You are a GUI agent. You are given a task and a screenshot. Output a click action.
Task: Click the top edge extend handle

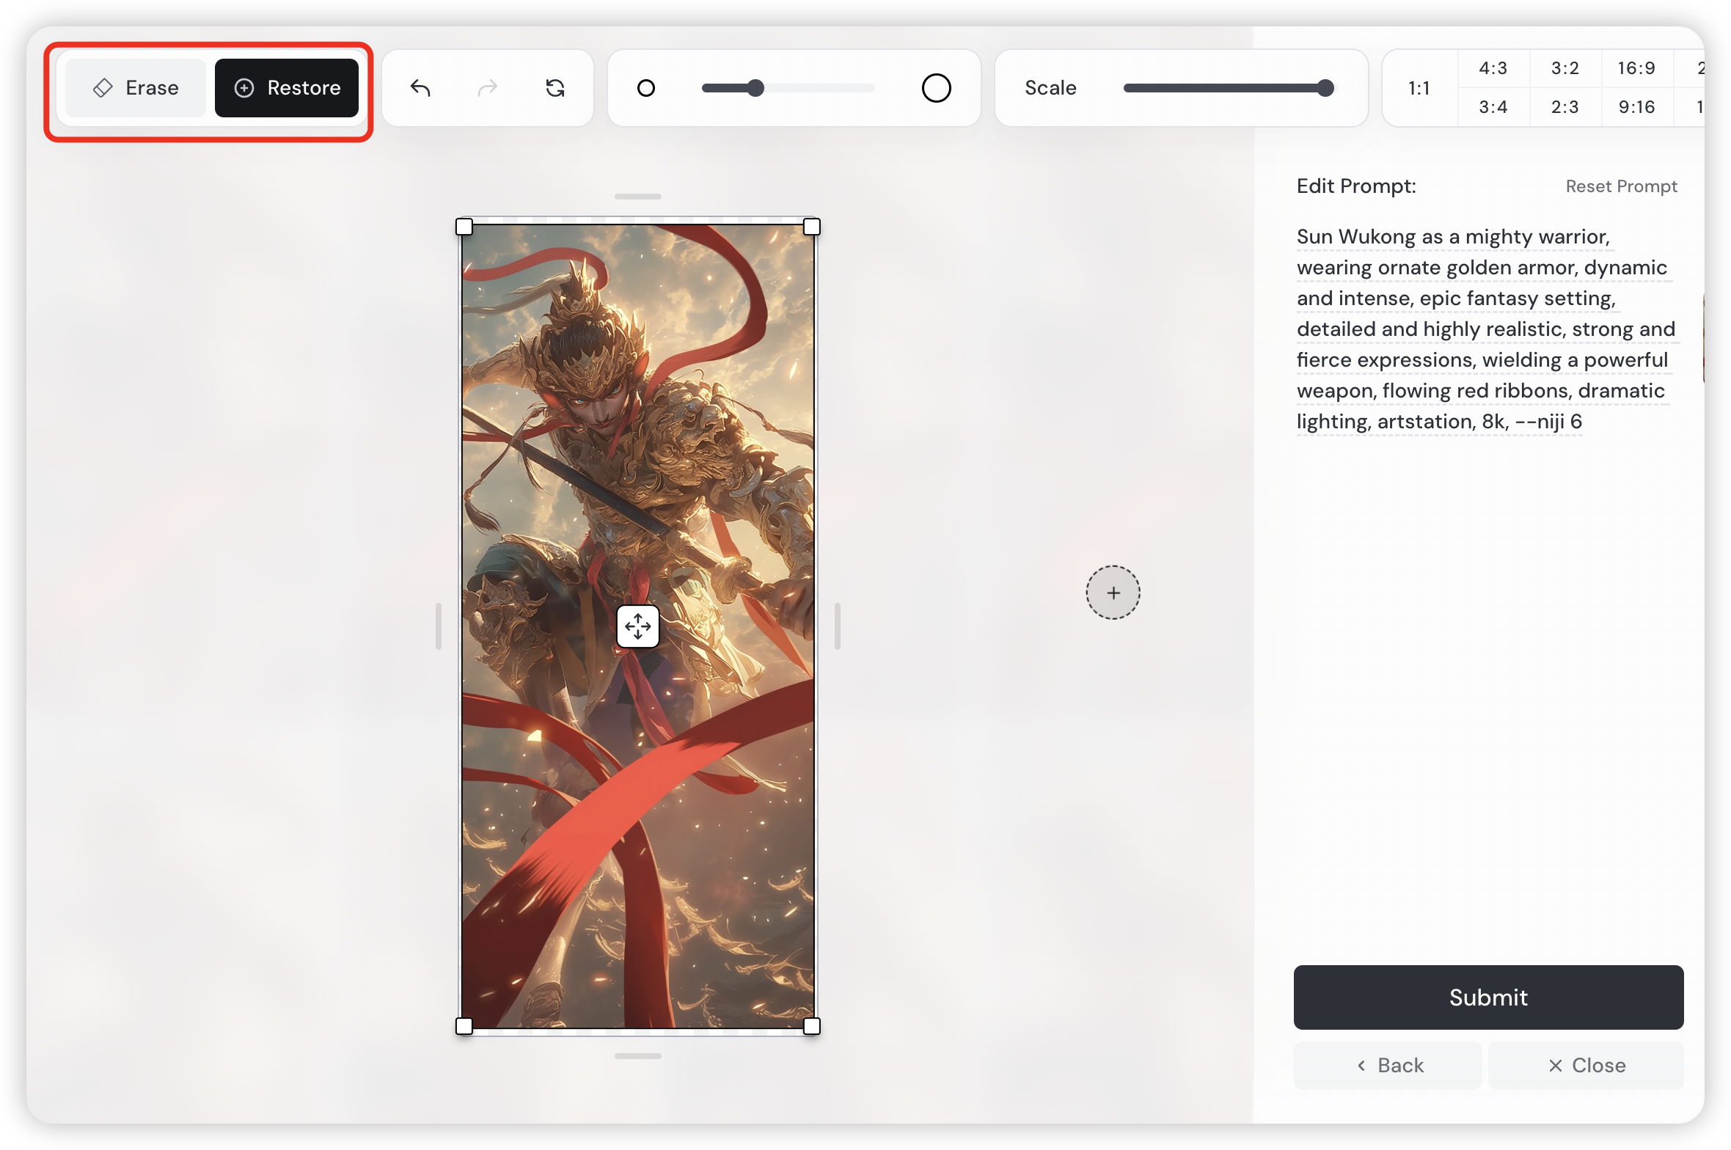(638, 197)
